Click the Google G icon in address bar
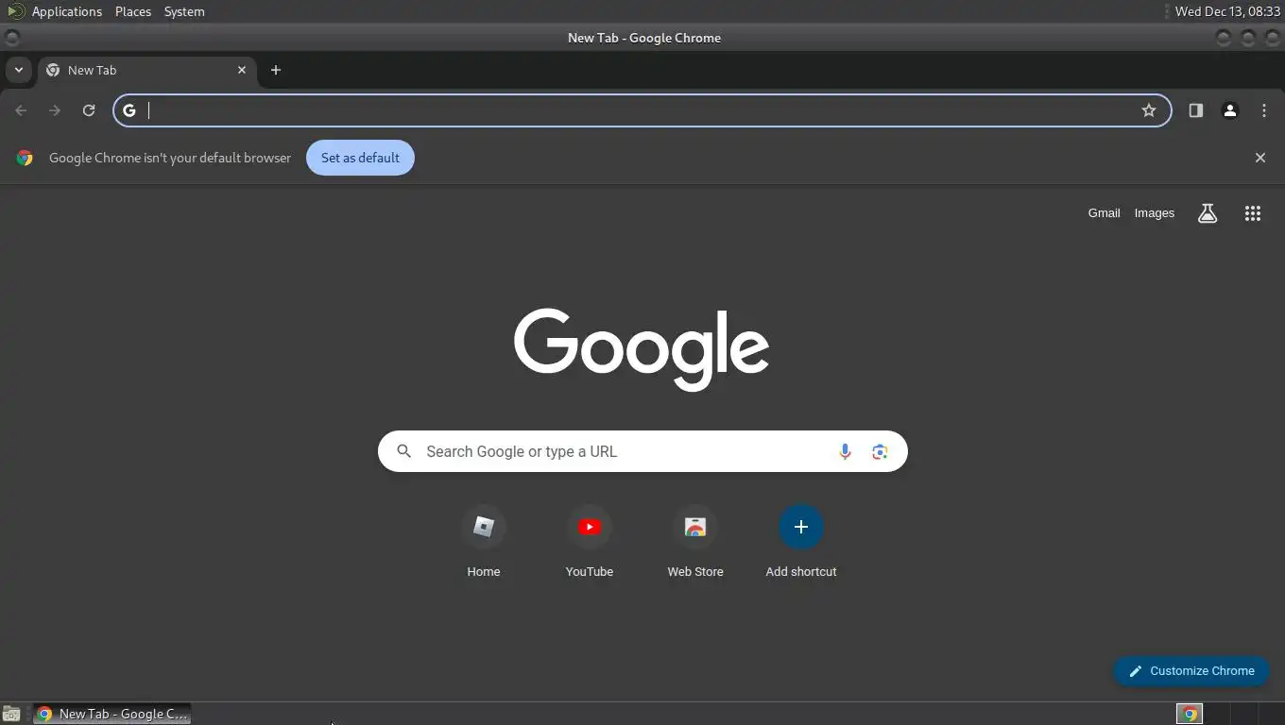Viewport: 1285px width, 725px height. [129, 110]
